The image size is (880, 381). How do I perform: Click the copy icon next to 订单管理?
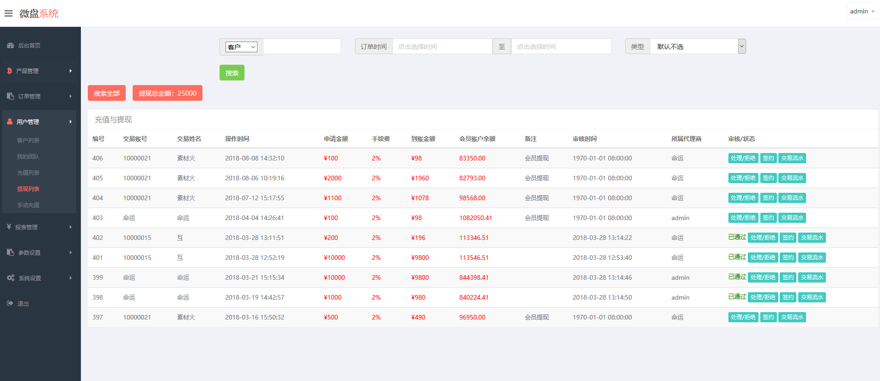click(x=10, y=96)
